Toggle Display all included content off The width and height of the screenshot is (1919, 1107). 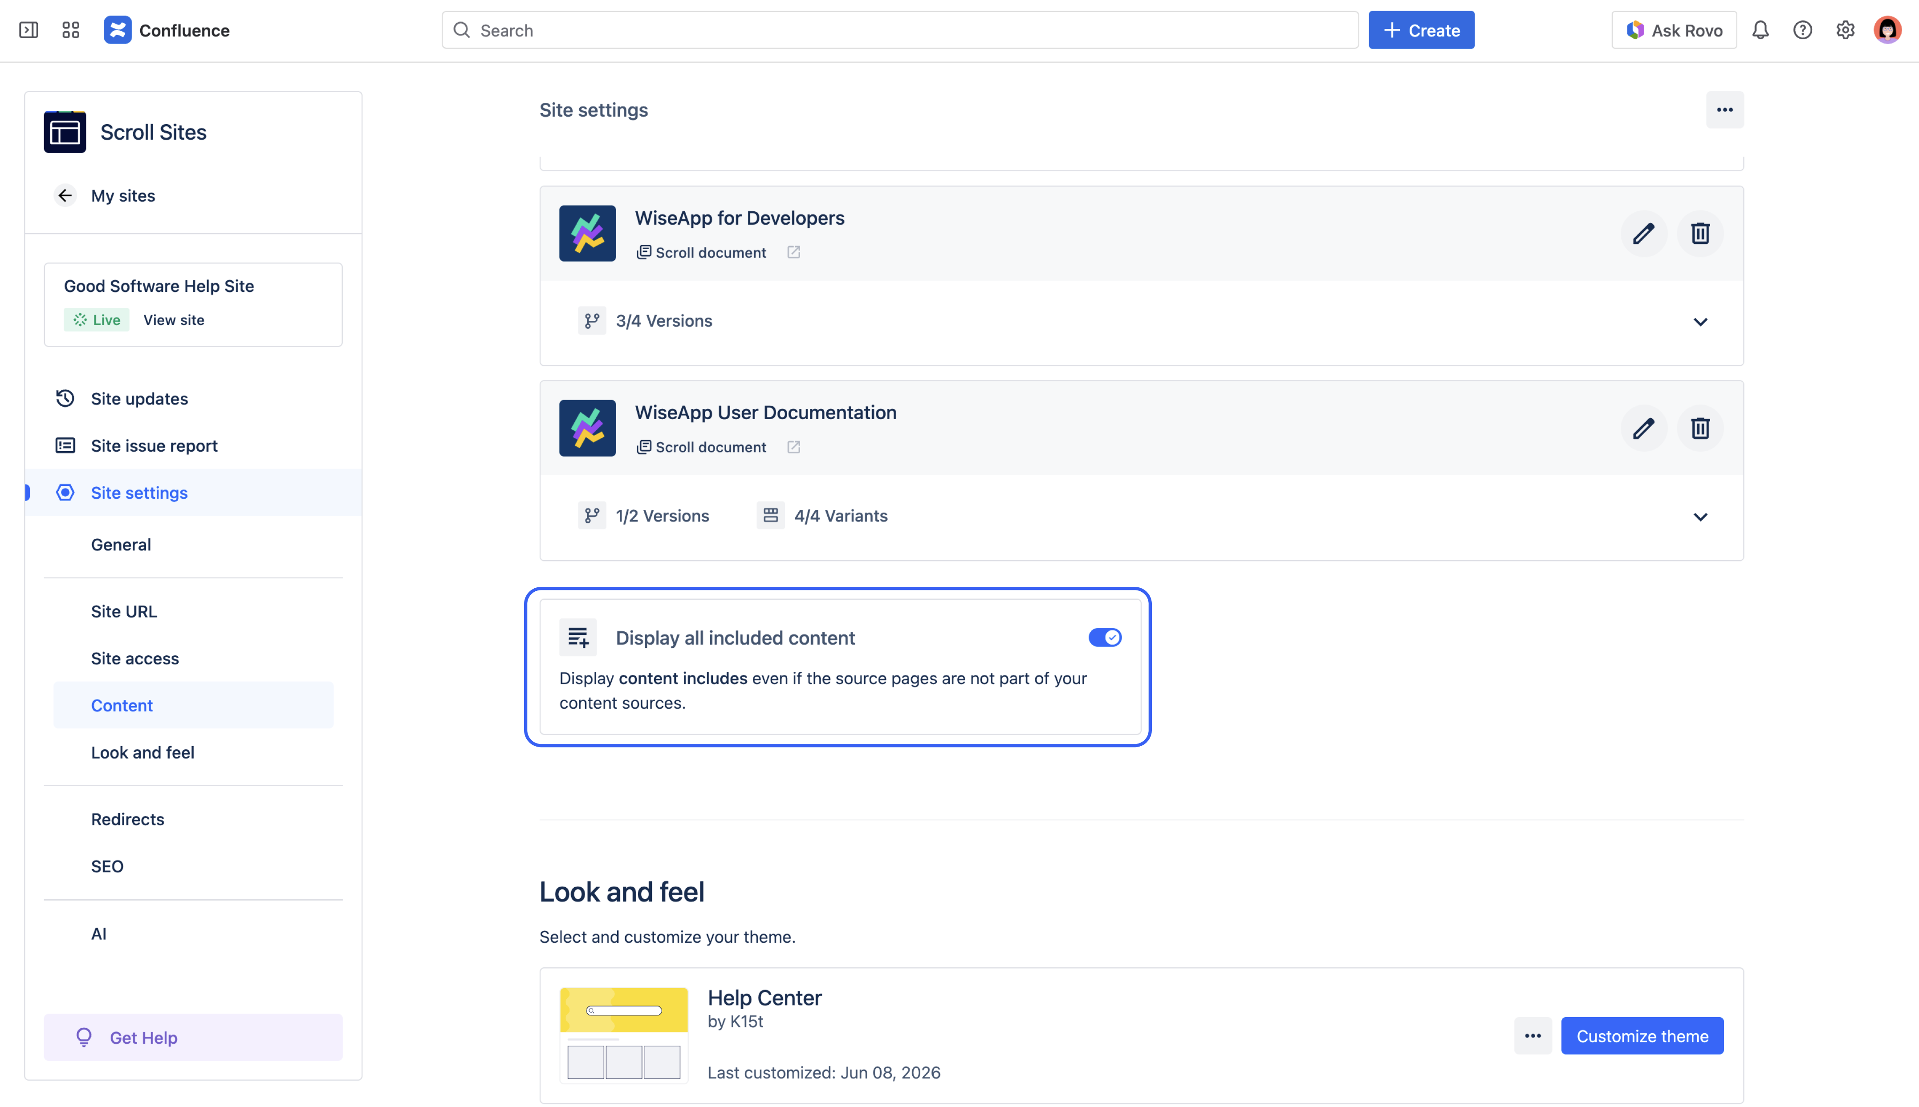[1104, 637]
